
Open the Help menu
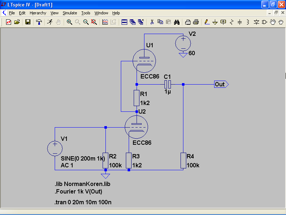coord(116,13)
